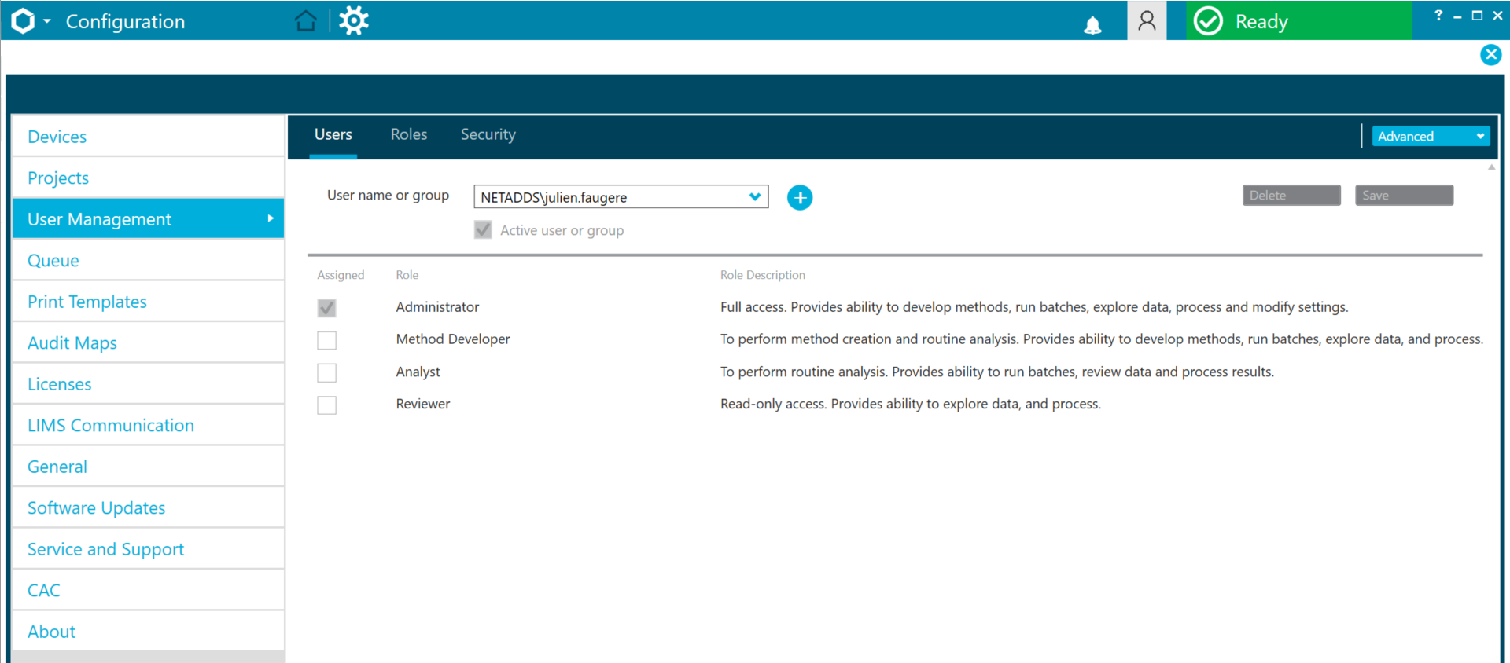Close the configuration panel with blue X
Image resolution: width=1510 pixels, height=663 pixels.
coord(1490,55)
